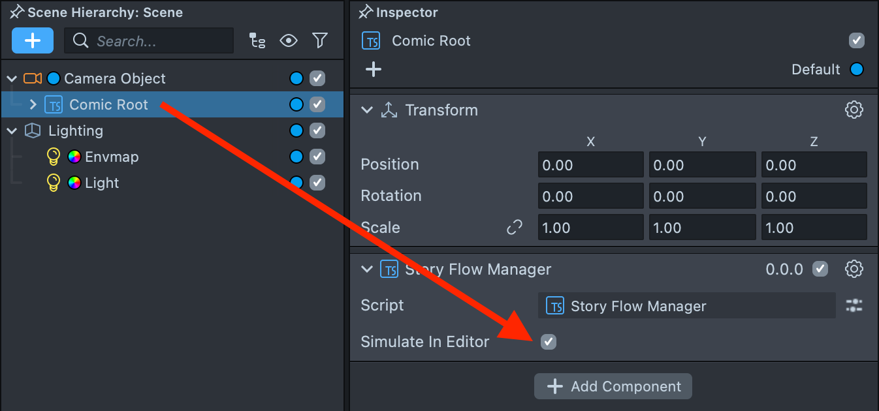Open Transform component settings gear

tap(854, 110)
